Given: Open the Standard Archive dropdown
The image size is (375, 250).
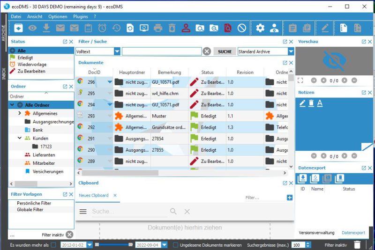Looking at the screenshot, I should [291, 51].
